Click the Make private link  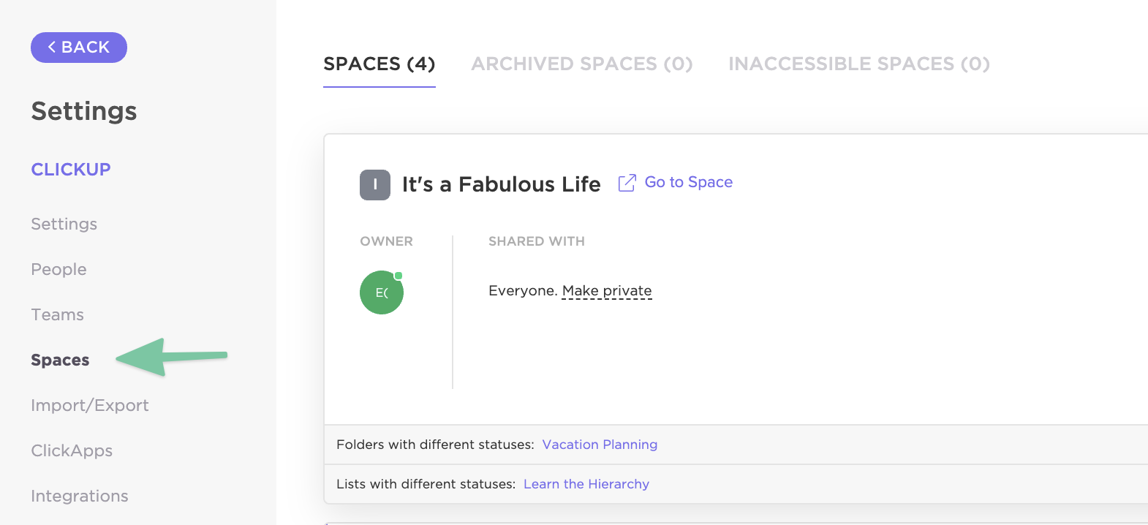point(607,291)
